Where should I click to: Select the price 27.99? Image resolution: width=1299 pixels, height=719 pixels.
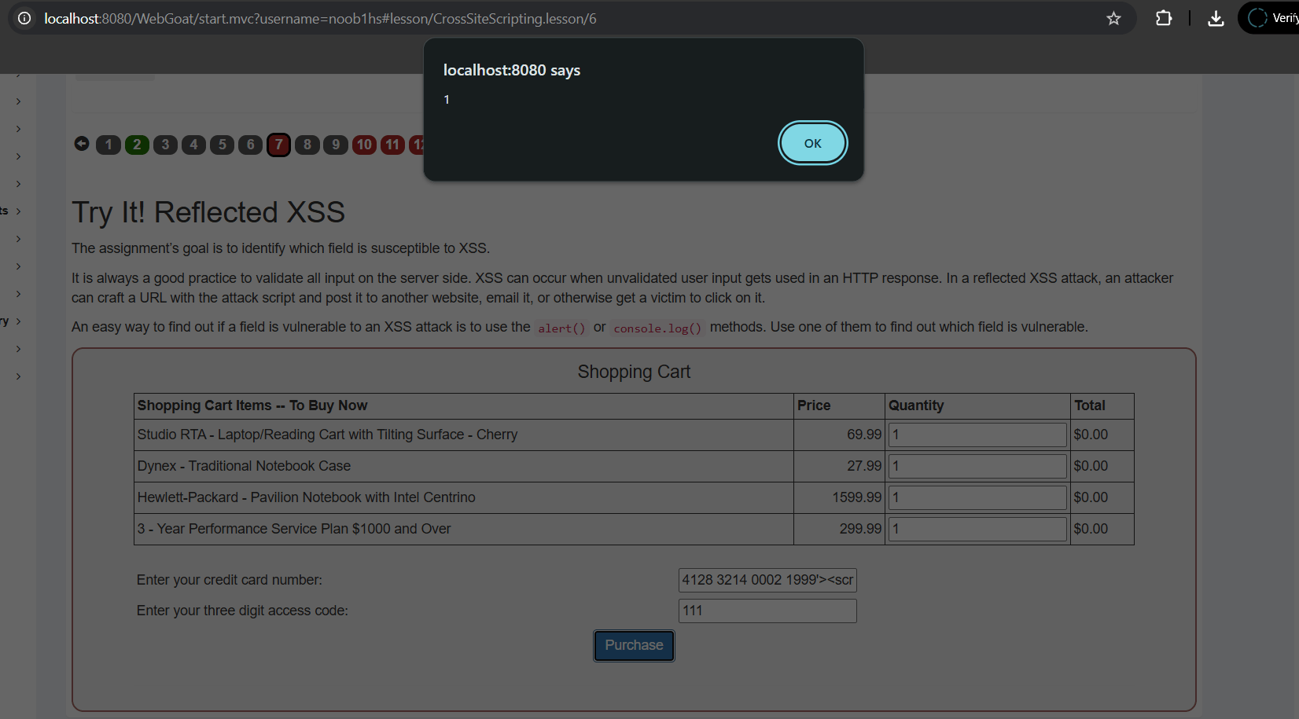click(x=864, y=466)
